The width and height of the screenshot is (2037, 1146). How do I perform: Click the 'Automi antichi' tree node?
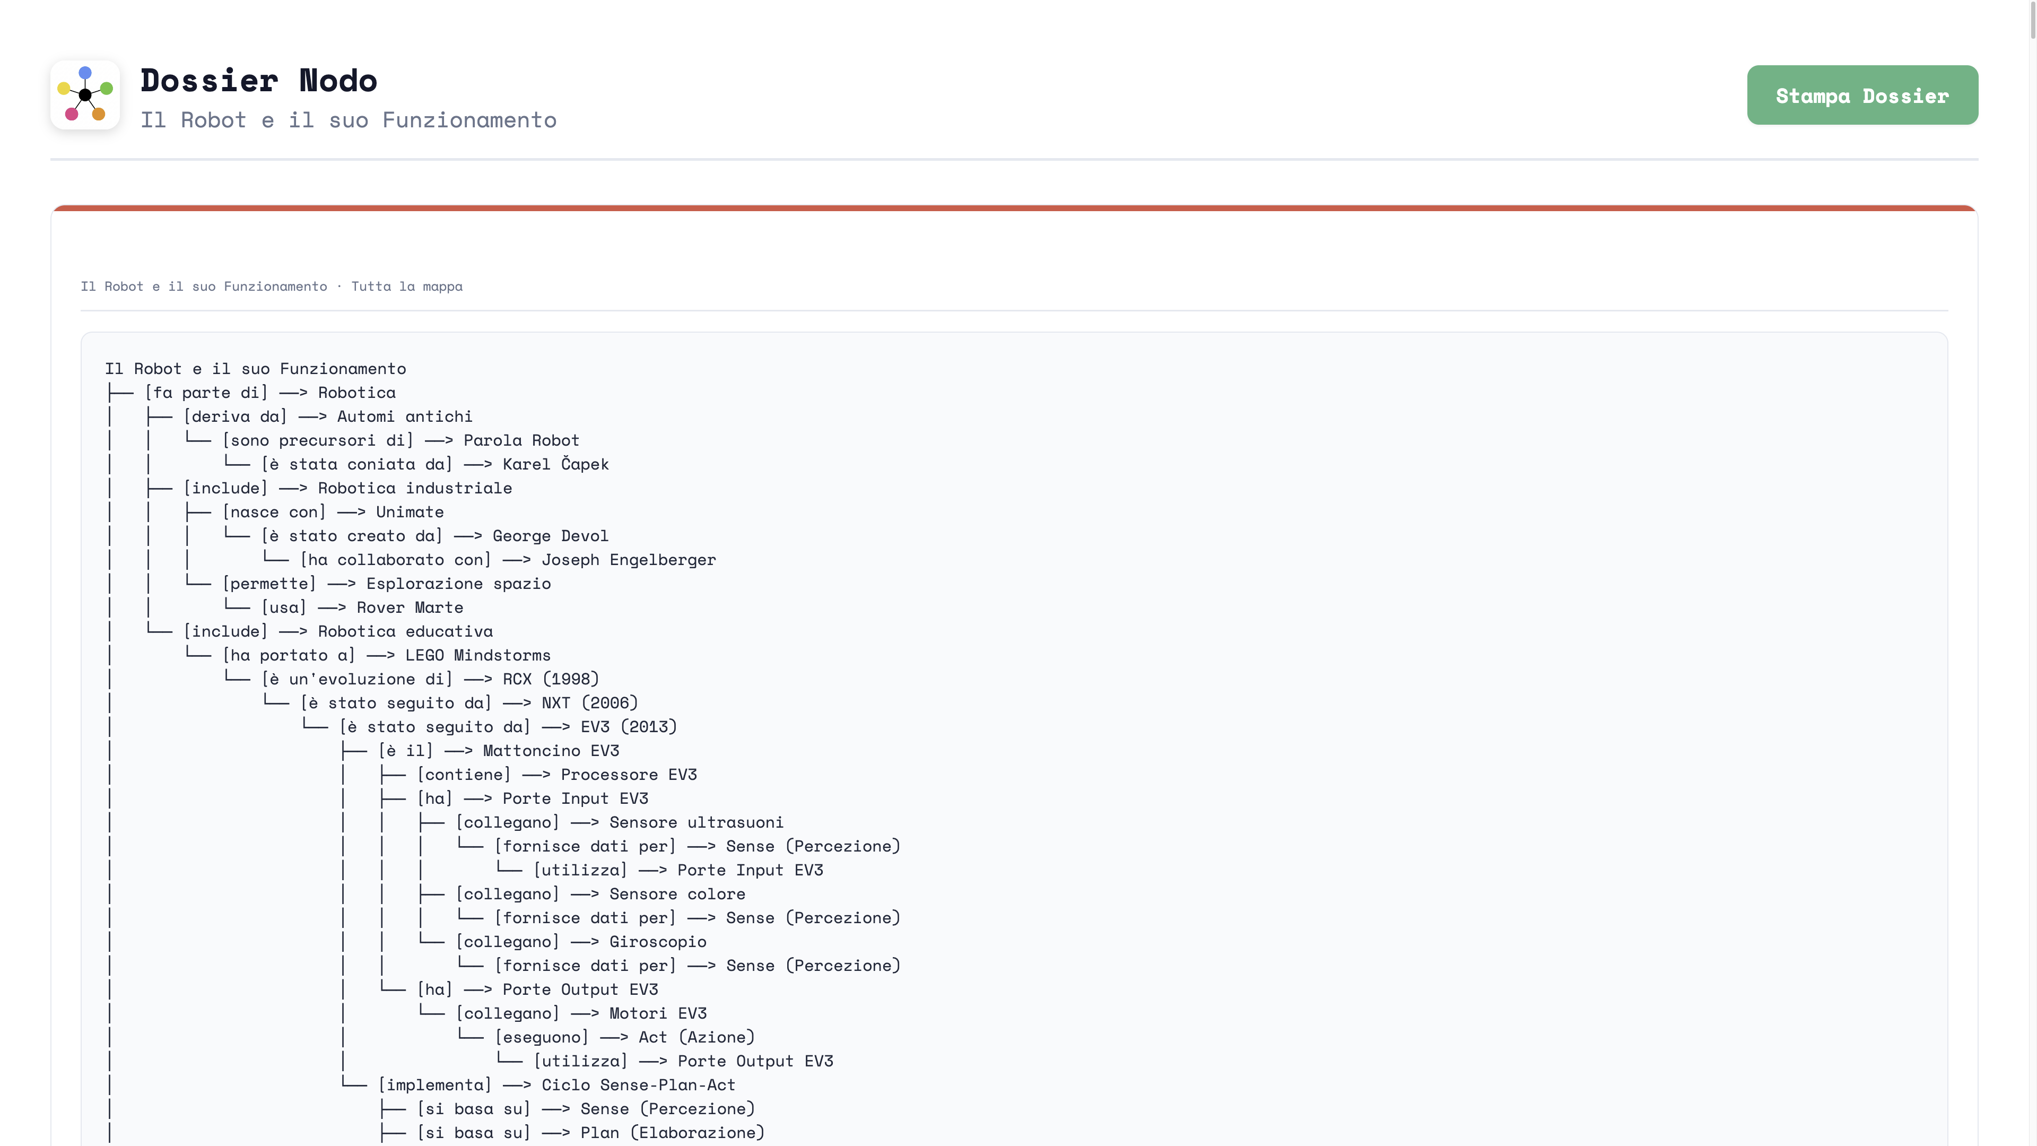(x=405, y=416)
